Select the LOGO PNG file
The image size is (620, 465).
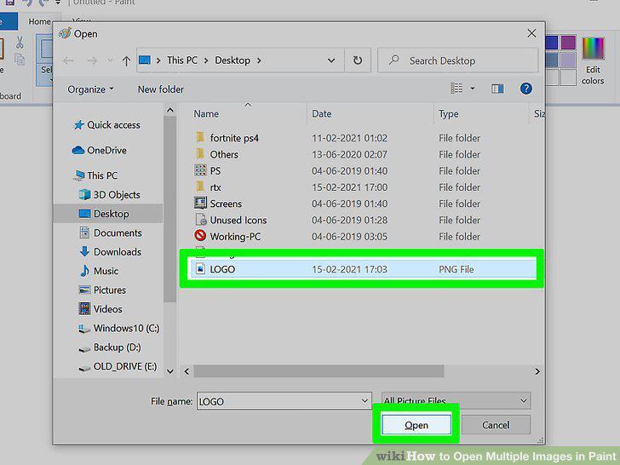click(362, 269)
